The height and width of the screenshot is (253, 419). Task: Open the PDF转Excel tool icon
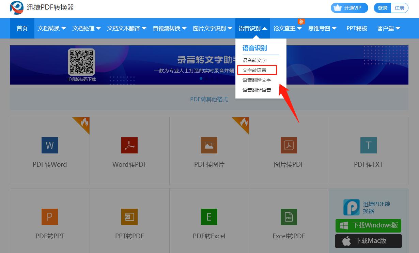tap(209, 217)
